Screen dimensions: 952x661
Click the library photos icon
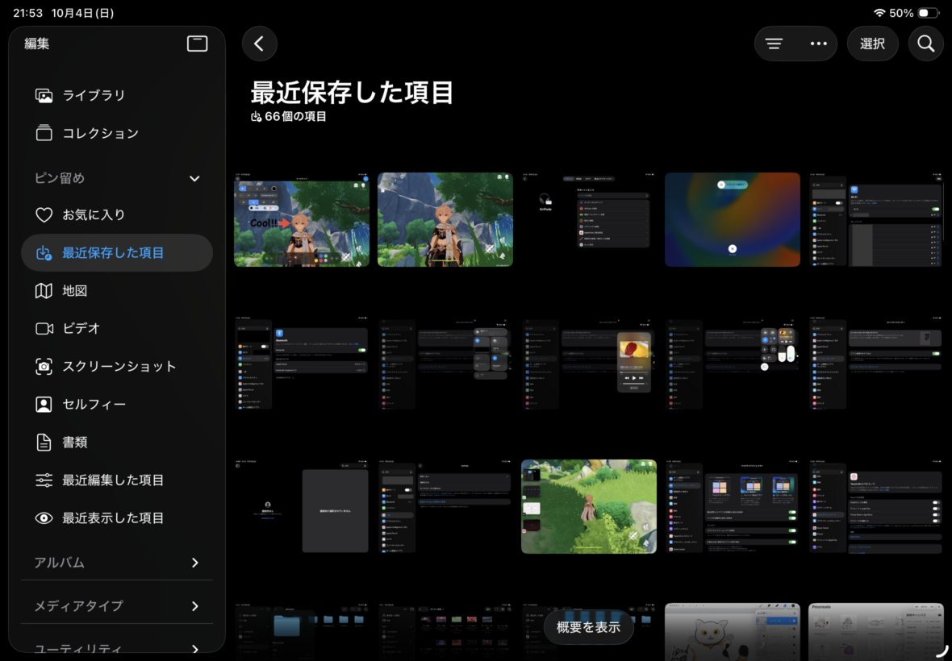click(x=44, y=95)
